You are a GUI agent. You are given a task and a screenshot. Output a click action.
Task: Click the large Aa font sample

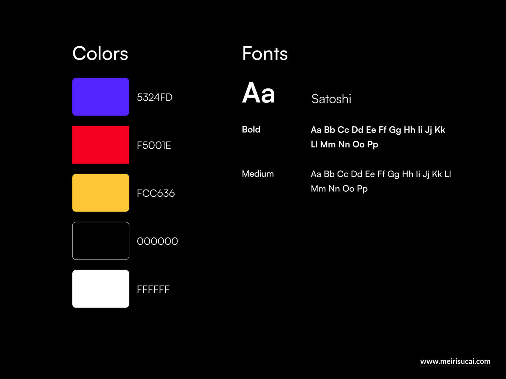[x=258, y=93]
